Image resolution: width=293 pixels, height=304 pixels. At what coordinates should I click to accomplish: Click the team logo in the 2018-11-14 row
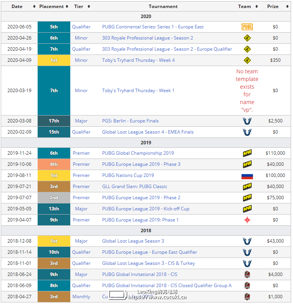pyautogui.click(x=247, y=252)
